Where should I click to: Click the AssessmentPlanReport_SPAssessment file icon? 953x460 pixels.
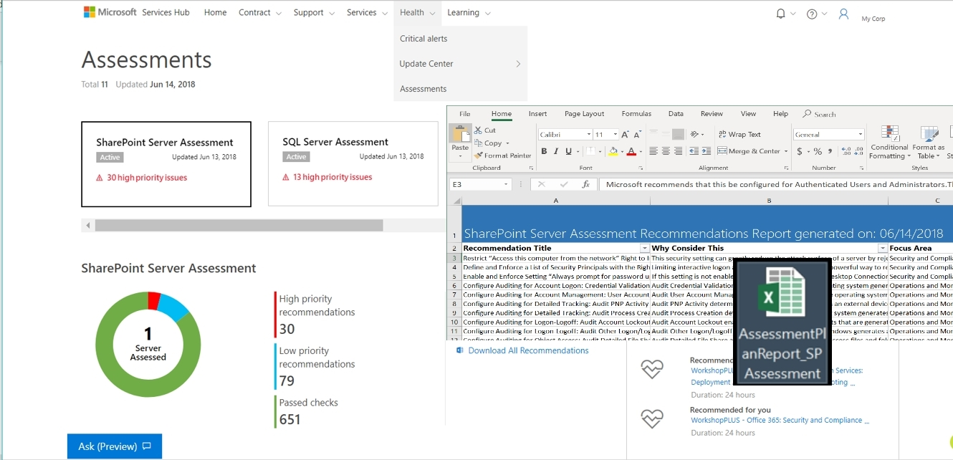782,322
